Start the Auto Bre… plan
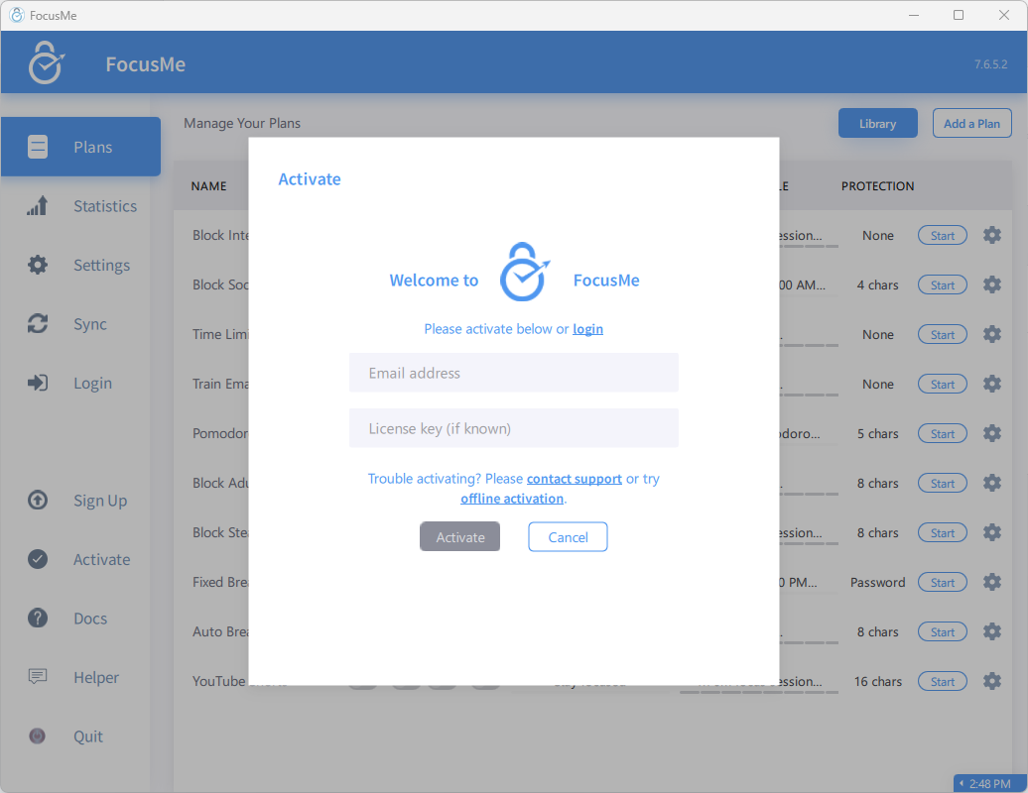Image resolution: width=1028 pixels, height=793 pixels. coord(942,631)
